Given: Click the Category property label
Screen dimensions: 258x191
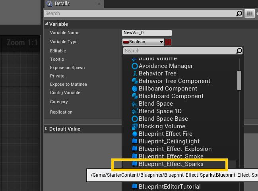Looking at the screenshot, I should 59,102.
